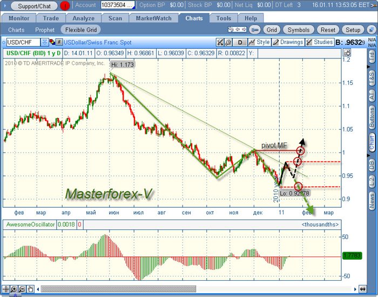Select the pan hand tool
Viewport: 378px width, 297px height.
click(x=30, y=289)
